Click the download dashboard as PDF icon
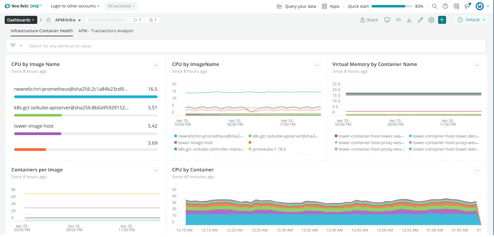The width and height of the screenshot is (494, 237). [409, 20]
